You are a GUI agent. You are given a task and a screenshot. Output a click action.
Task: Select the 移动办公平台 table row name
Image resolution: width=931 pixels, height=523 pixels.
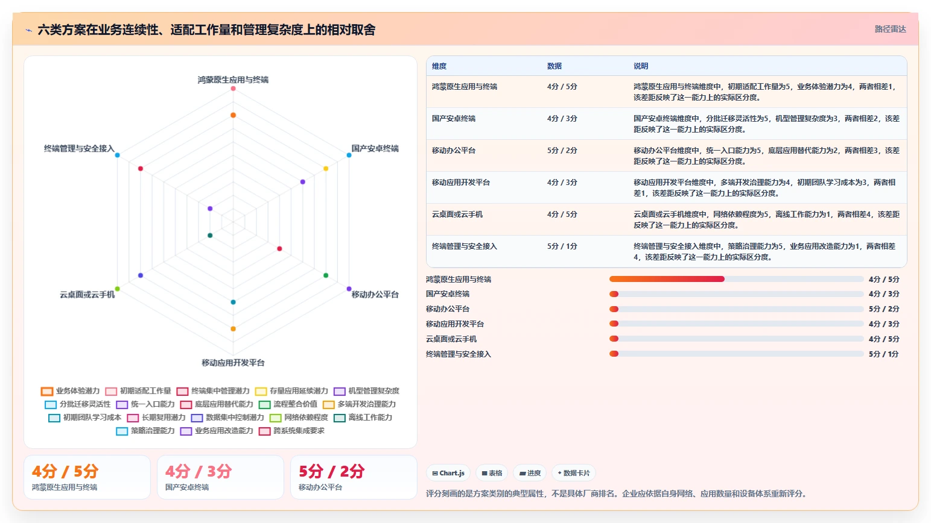tap(454, 151)
